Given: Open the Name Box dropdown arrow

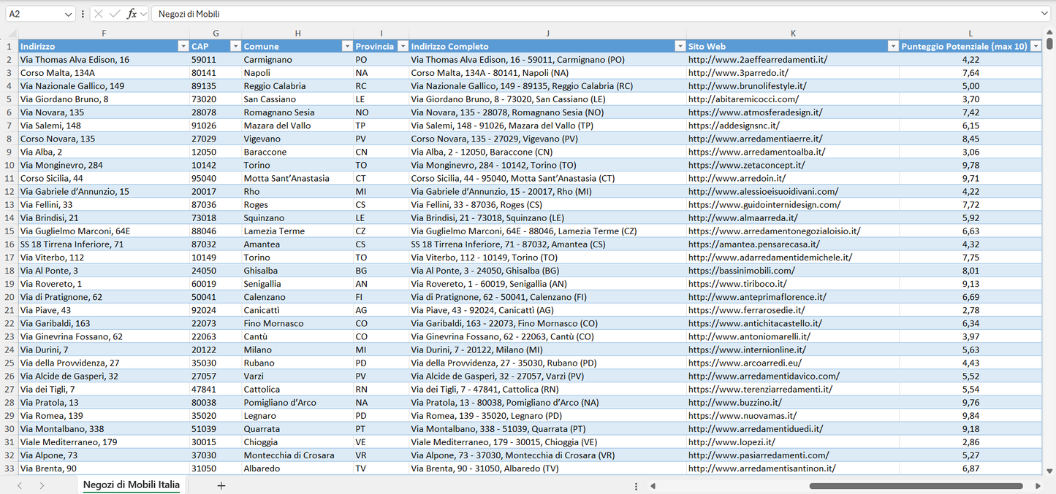Looking at the screenshot, I should [x=69, y=14].
